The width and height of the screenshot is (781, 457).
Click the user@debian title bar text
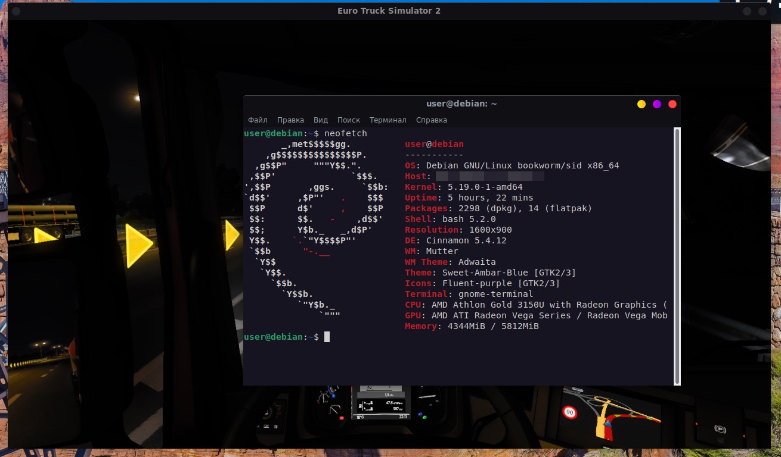(x=461, y=103)
